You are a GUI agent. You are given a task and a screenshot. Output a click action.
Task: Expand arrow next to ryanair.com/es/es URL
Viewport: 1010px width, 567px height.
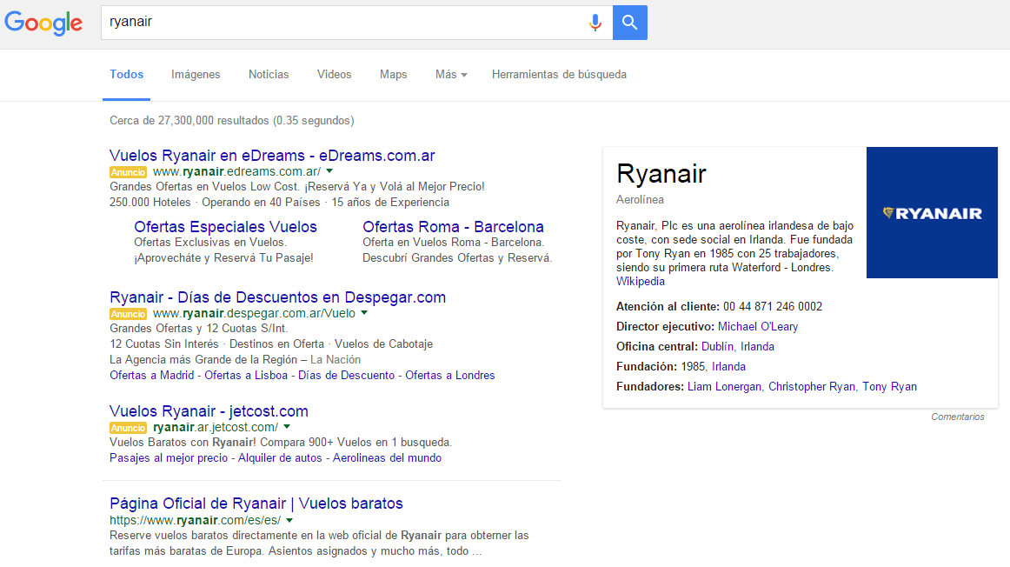coord(289,520)
